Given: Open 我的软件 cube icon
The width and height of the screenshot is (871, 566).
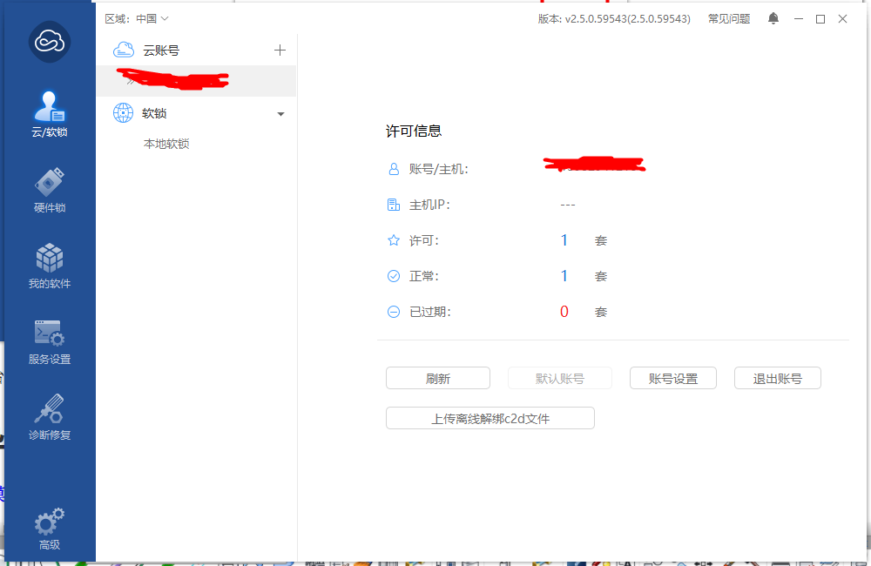Looking at the screenshot, I should click(49, 266).
